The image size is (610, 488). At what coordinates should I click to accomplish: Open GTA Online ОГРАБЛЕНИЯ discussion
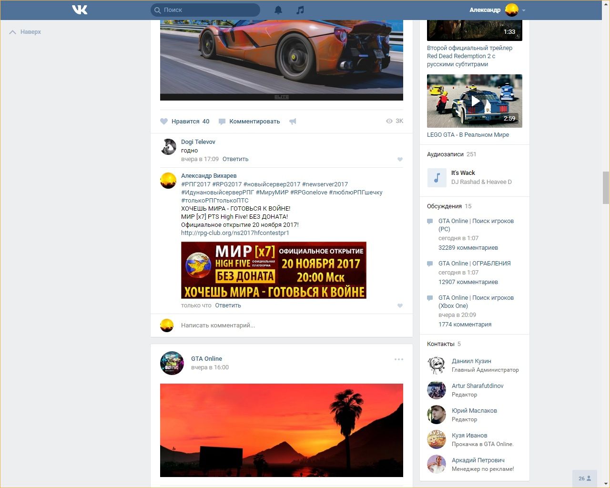point(475,264)
